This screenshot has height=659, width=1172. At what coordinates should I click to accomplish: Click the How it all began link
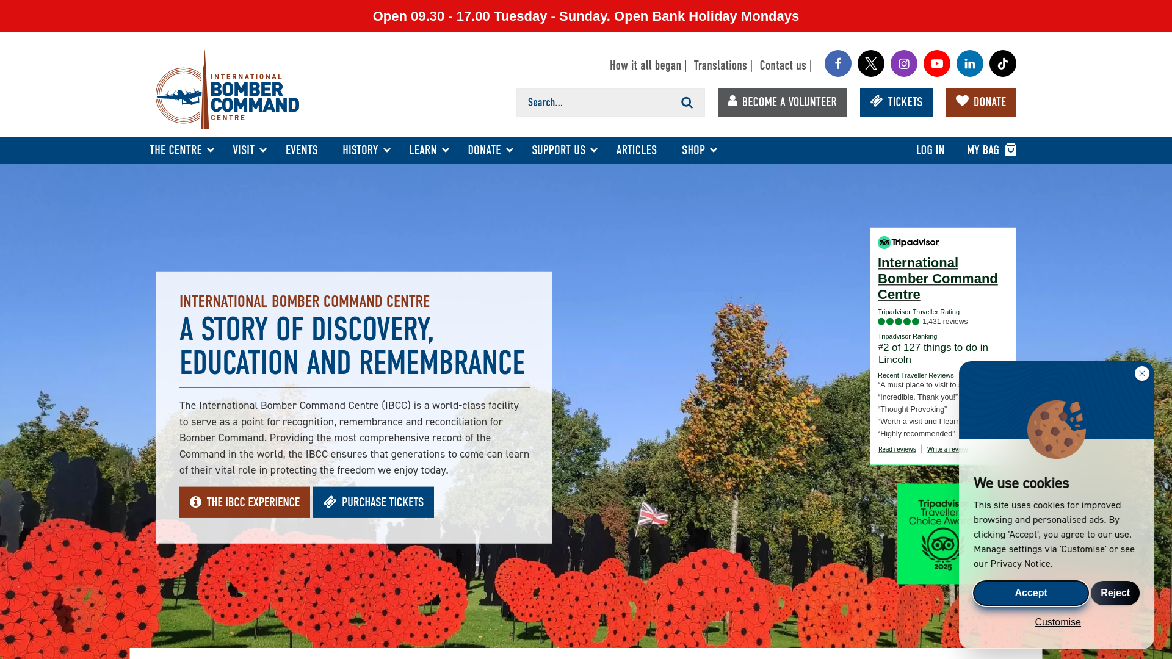645,65
